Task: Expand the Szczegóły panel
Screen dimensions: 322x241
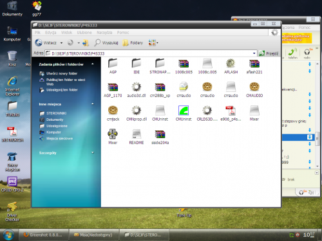Action: [x=93, y=153]
